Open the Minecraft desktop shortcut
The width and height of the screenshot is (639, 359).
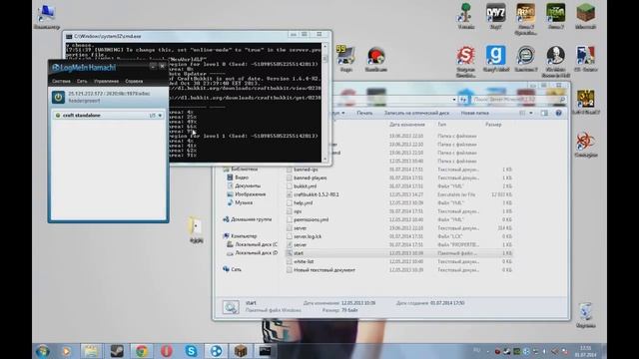click(x=586, y=16)
